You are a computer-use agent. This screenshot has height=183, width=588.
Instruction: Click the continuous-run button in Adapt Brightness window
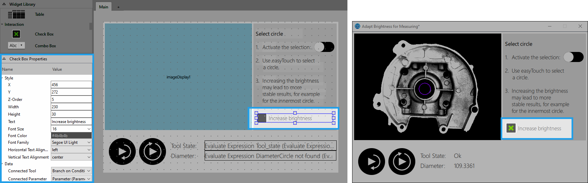point(402,162)
